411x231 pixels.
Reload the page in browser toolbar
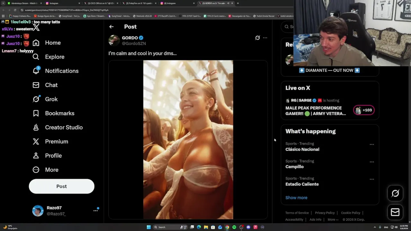click(x=15, y=10)
